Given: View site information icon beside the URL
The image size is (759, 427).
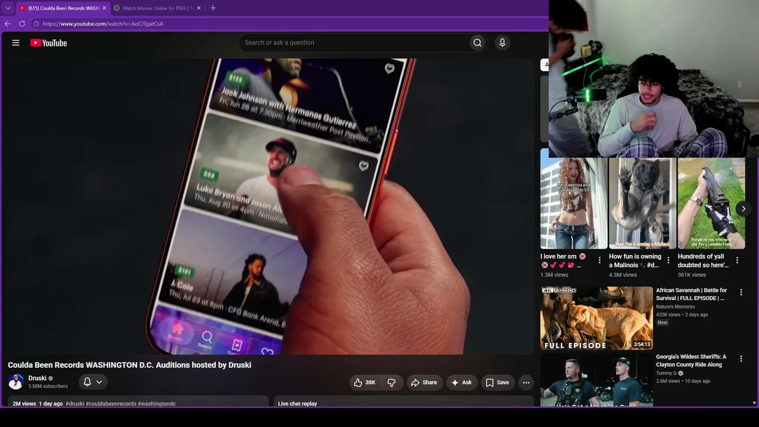Looking at the screenshot, I should (x=36, y=24).
